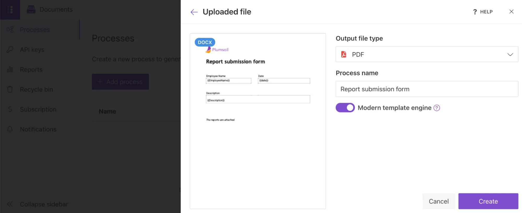Click the Process name input field
The width and height of the screenshot is (522, 213).
coord(427,89)
